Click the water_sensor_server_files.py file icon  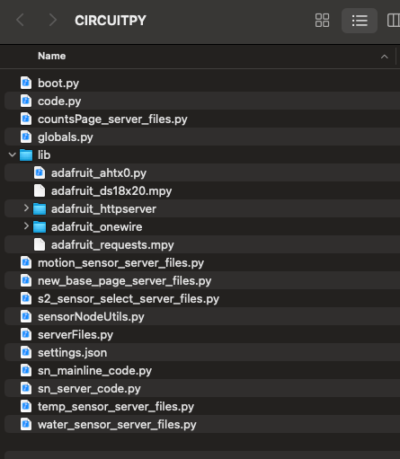coord(26,424)
